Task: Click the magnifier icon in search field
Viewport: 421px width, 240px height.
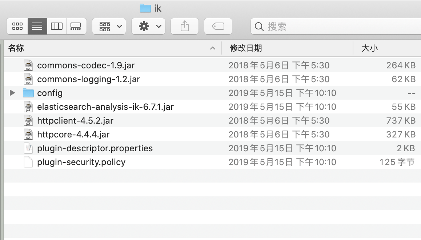Action: [259, 27]
